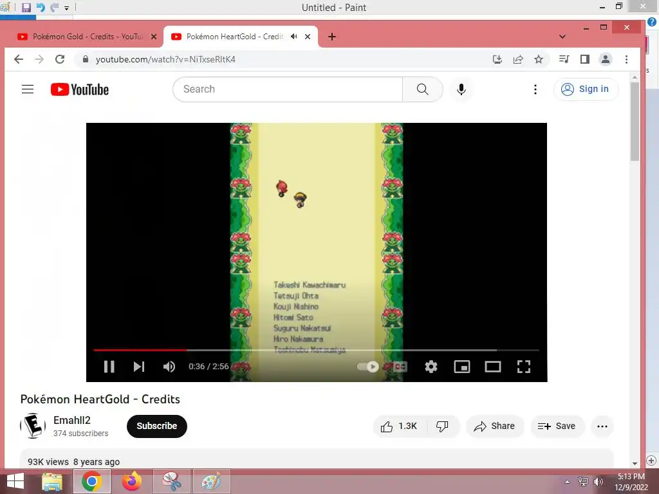Screen dimensions: 659x494
Task: Open the taskbar clock and date
Action: (631, 482)
